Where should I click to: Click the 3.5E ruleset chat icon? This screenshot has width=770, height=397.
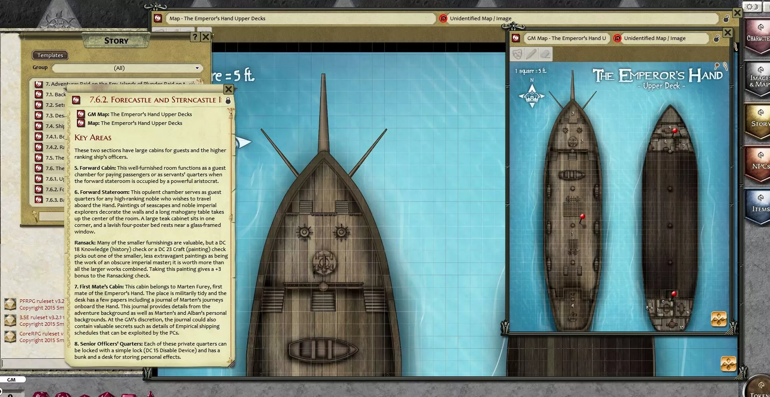tap(10, 321)
